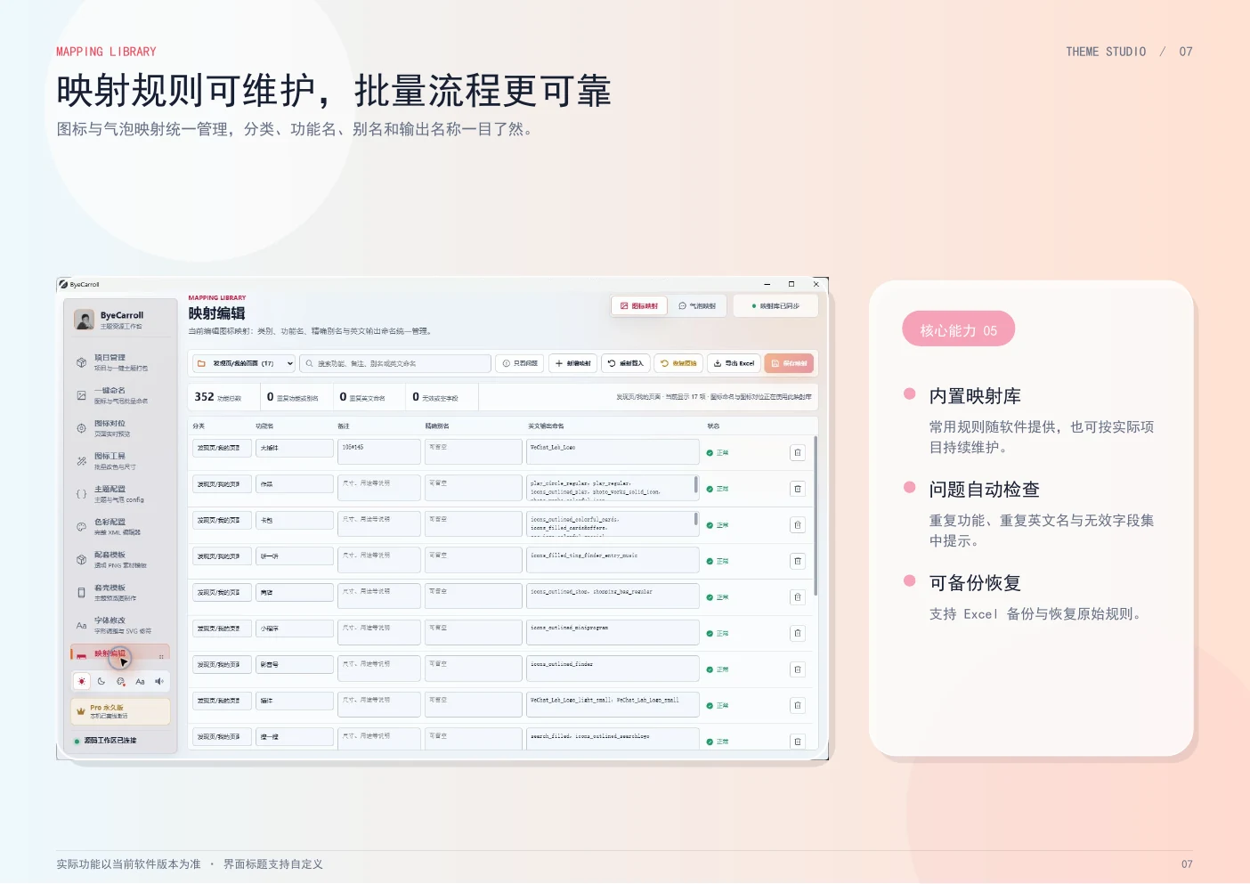
Task: Edit 功能名 field containing 听一听
Action: 295,556
